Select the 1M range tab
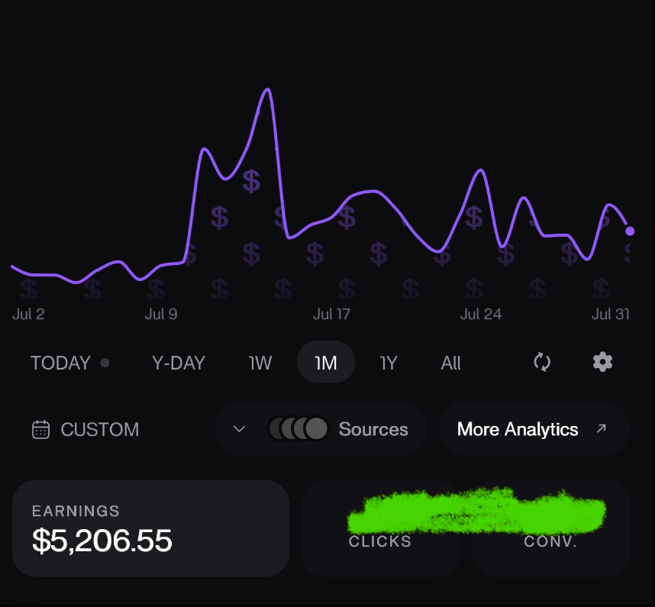This screenshot has width=655, height=607. 326,362
